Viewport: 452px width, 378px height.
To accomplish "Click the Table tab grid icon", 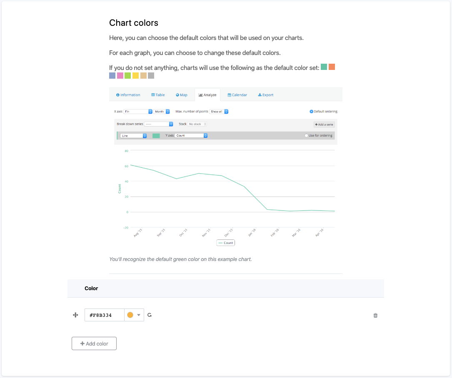I will coord(153,95).
